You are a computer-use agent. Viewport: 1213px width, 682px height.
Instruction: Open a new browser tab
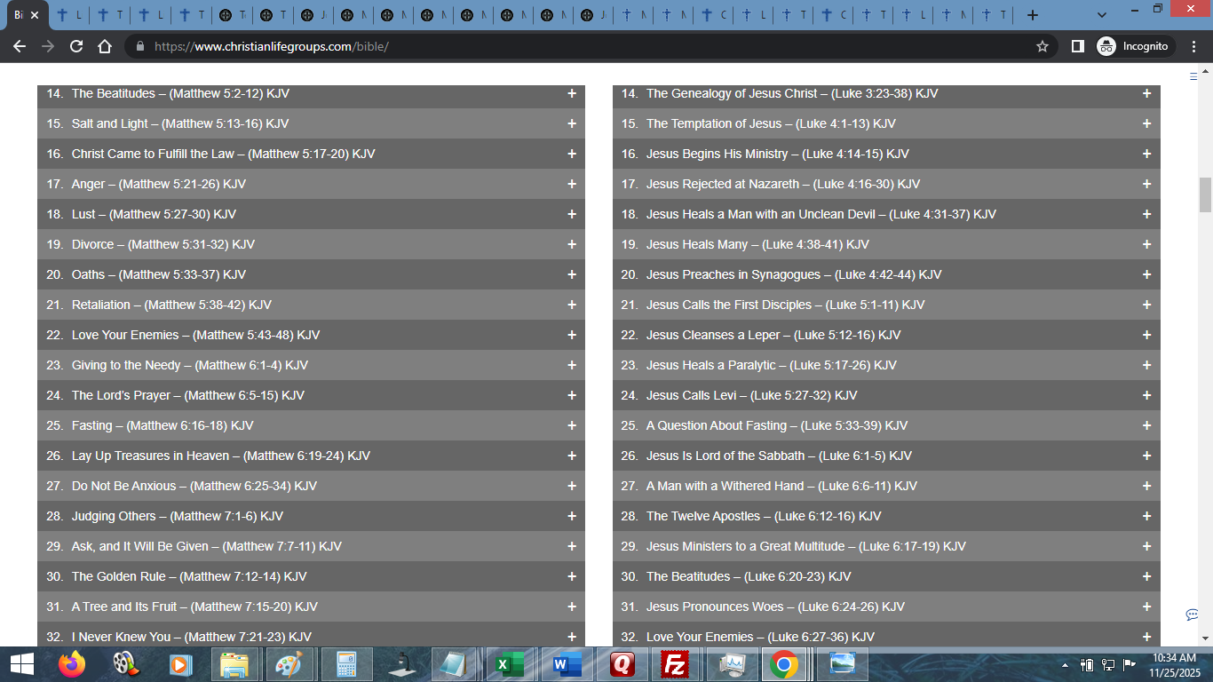coord(1032,15)
